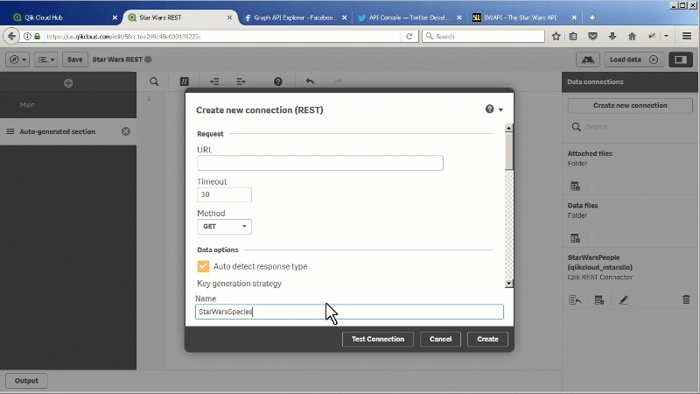Open the Firefox hamburger menu
Screen dimensions: 700x394
pyautogui.click(x=687, y=36)
